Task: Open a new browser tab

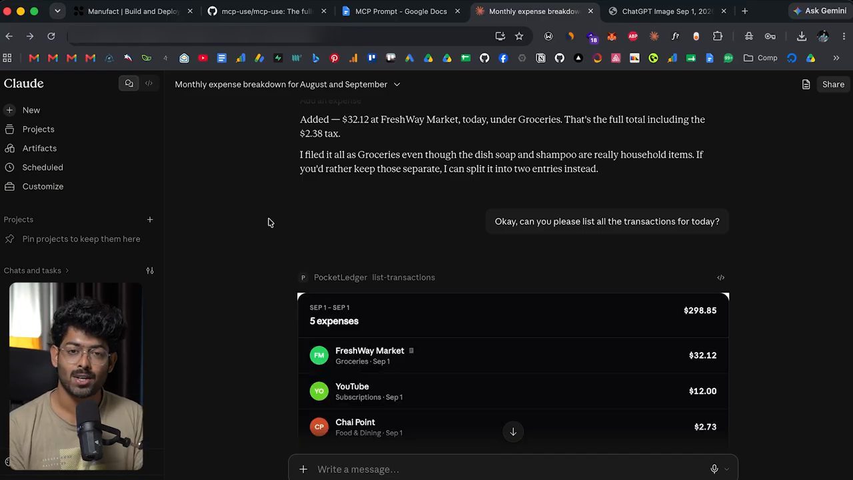Action: click(744, 11)
